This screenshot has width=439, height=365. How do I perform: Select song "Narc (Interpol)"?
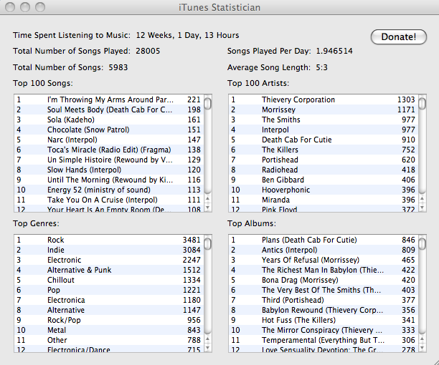pyautogui.click(x=109, y=140)
